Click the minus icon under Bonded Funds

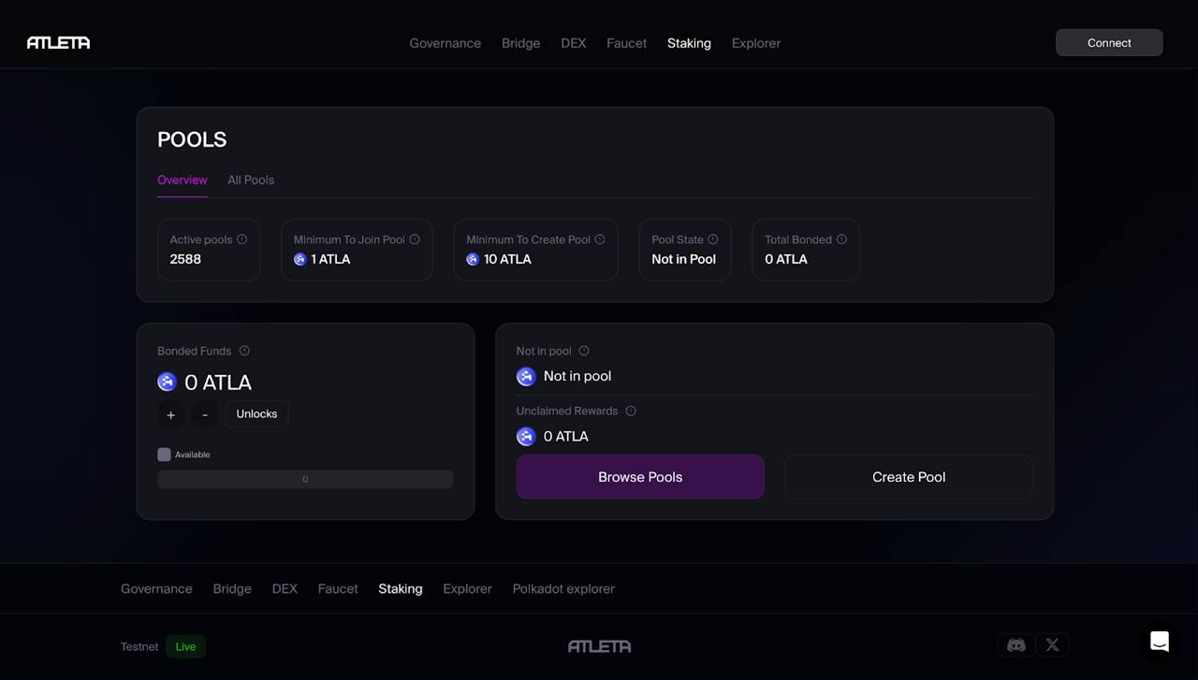coord(204,414)
